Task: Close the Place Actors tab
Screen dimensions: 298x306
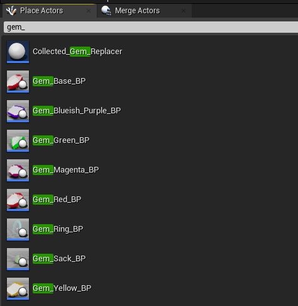Action: tap(89, 11)
